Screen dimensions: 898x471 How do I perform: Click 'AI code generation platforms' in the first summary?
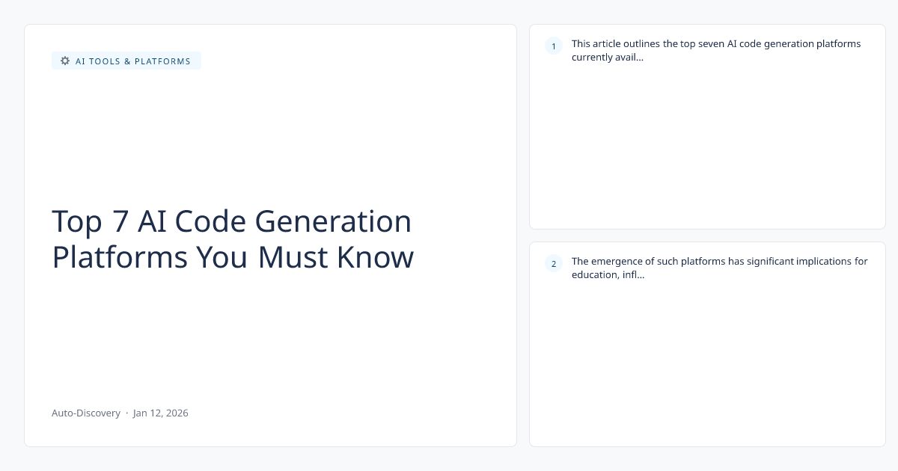coord(794,43)
